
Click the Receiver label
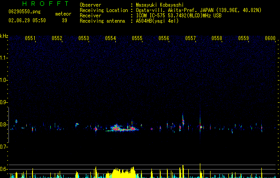pyautogui.click(x=90, y=16)
